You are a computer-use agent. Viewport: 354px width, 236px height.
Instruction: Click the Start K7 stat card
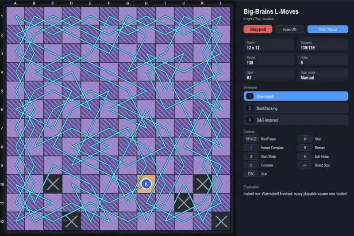269,75
